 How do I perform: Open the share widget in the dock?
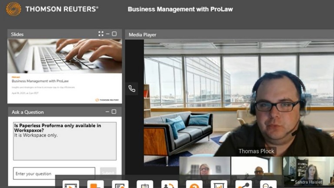[244, 185]
